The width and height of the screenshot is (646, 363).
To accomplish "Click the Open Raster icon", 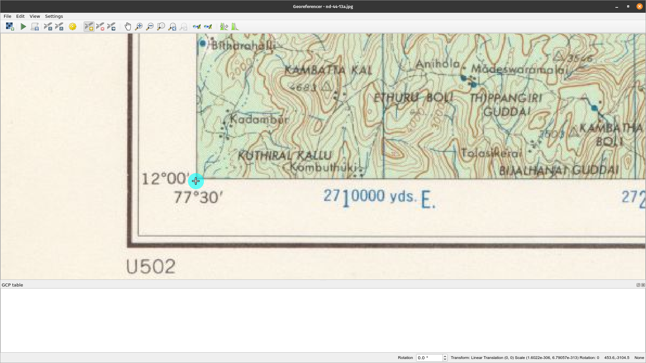I will coord(10,27).
